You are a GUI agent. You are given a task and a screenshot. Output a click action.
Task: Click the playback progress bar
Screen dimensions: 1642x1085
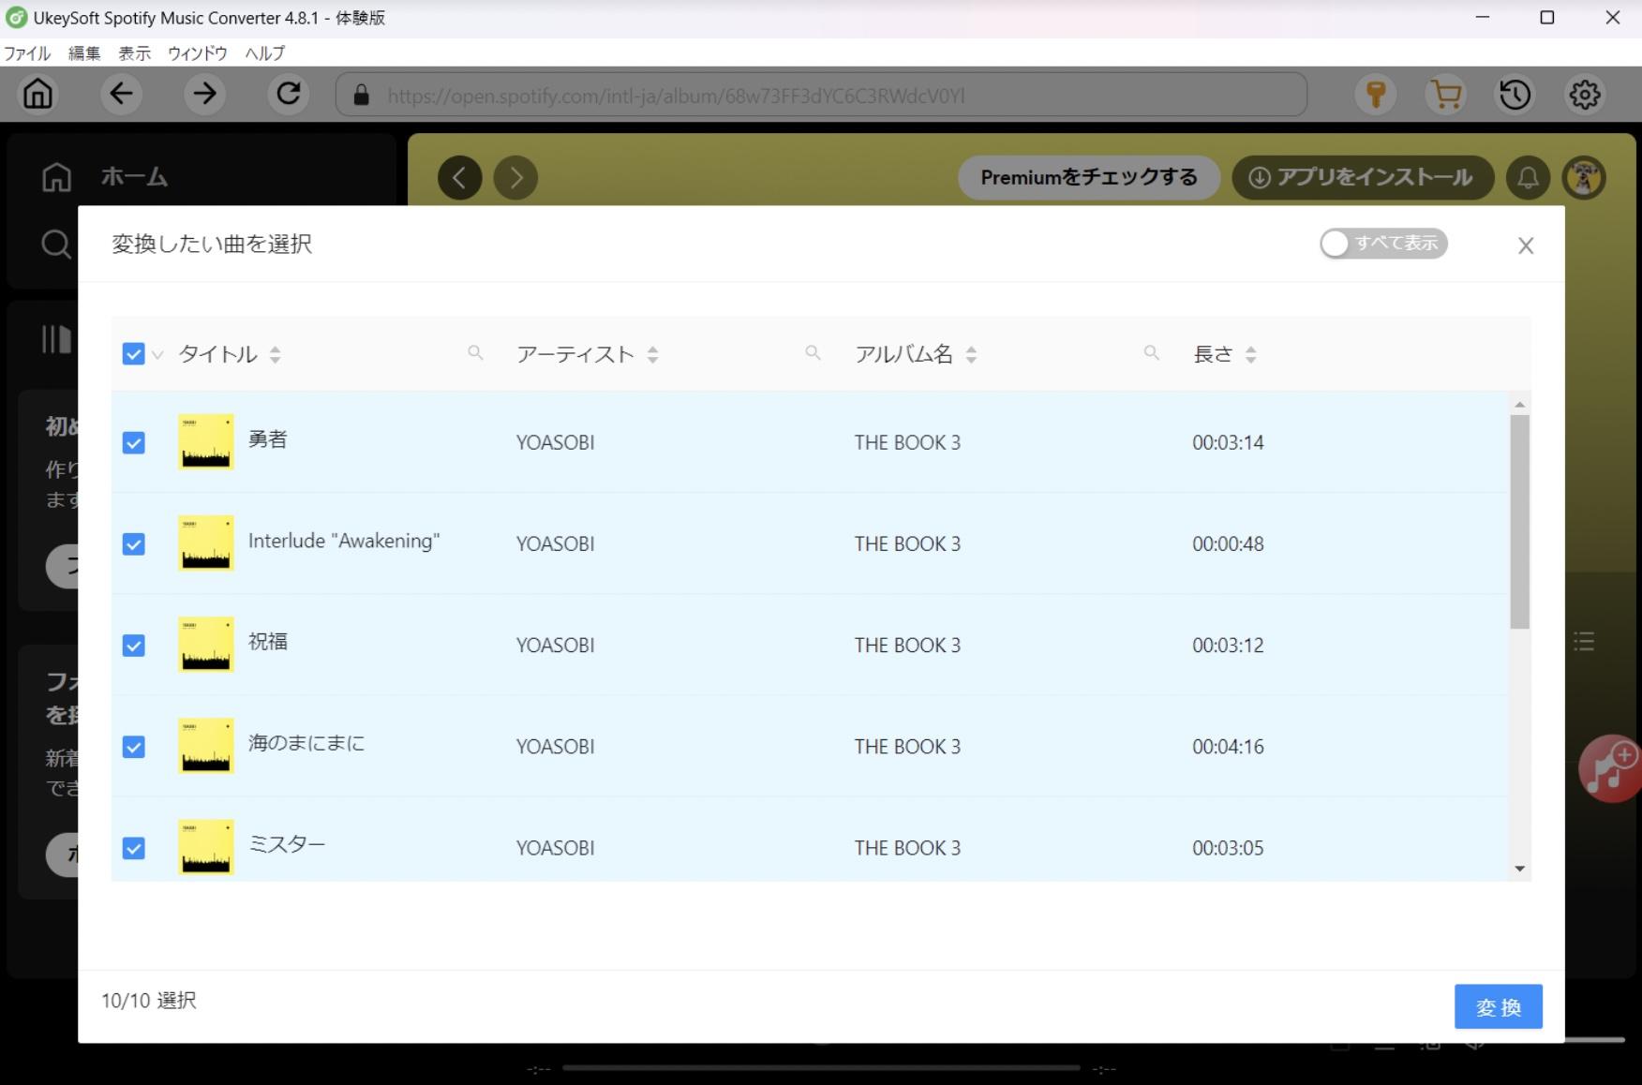[821, 1067]
